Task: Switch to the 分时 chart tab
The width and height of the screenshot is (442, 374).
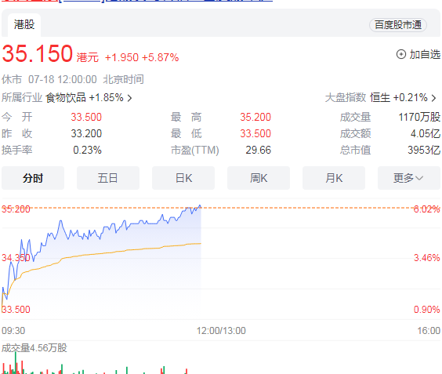Action: click(33, 178)
